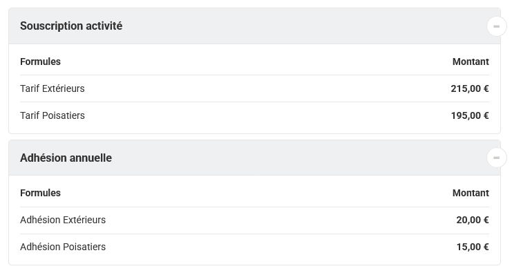Screen dimensions: 512x273
Task: Click blank space in the Adhésion Poisatiers row
Action: coord(278,247)
